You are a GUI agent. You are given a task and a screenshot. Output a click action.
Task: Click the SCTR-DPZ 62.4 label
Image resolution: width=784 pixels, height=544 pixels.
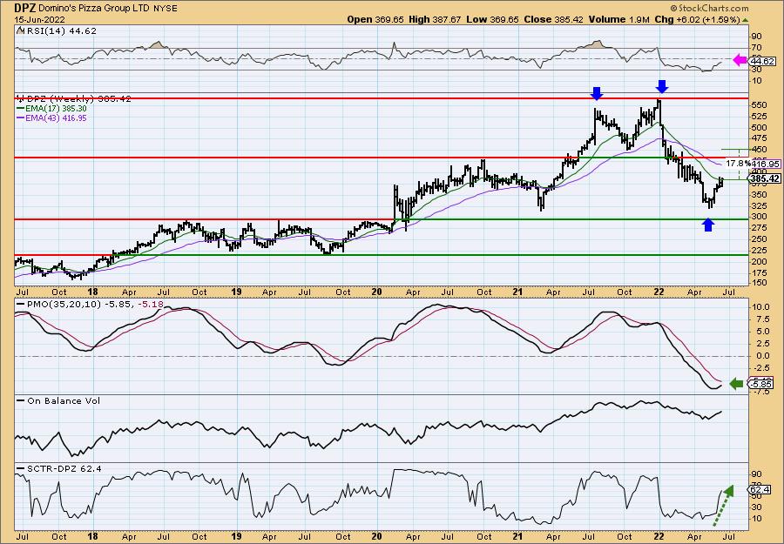59,468
